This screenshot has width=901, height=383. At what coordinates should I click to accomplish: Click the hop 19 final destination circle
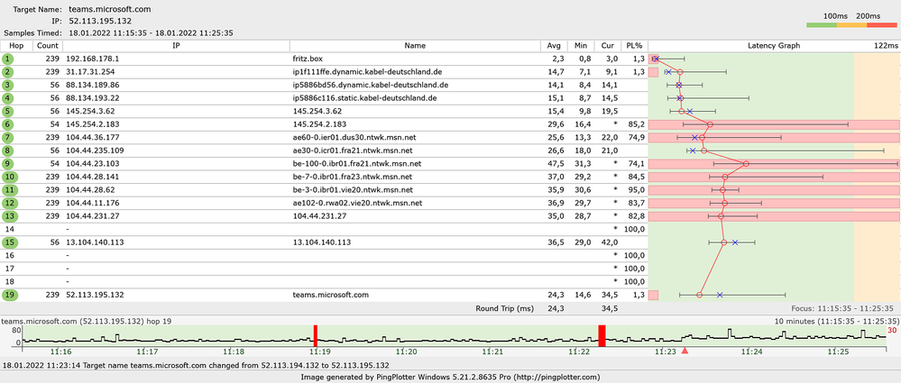(x=8, y=295)
